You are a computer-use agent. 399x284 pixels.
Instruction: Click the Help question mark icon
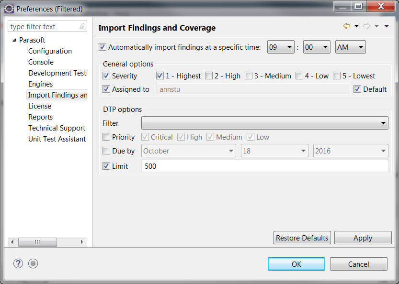[18, 263]
